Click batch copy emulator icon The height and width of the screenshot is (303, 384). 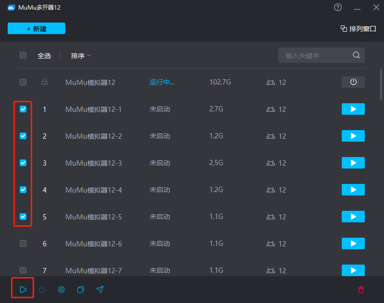coord(81,290)
